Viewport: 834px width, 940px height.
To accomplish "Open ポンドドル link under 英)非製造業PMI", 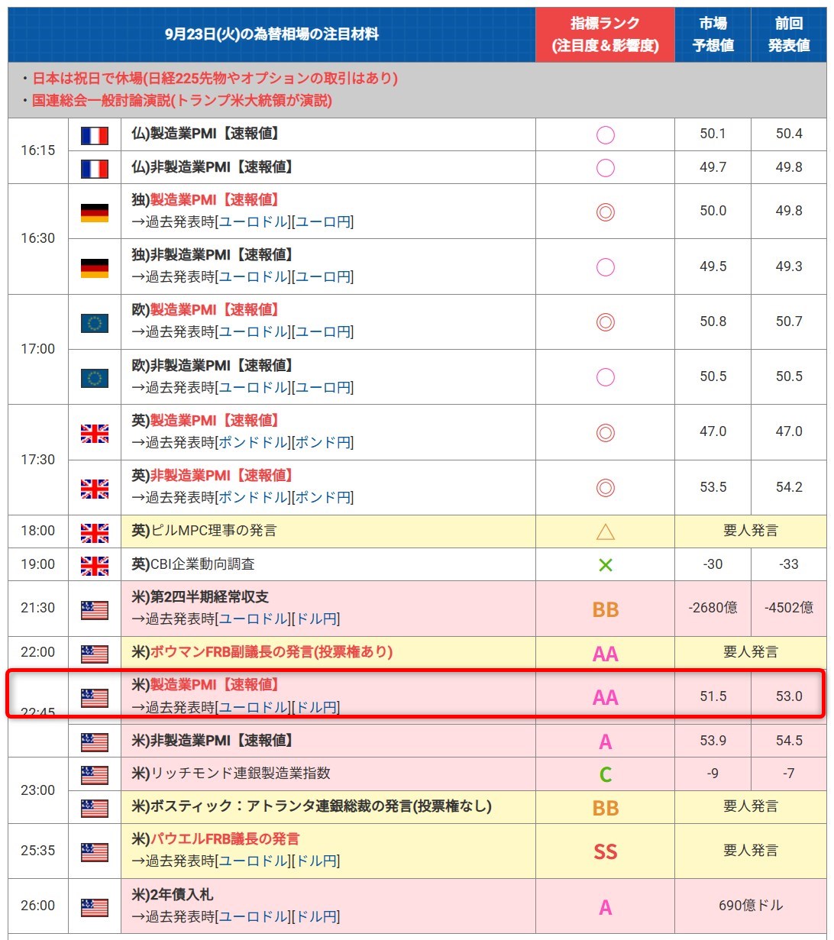I will 254,498.
